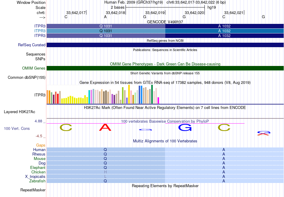Viewport: 284px width, 197px height.
Task: Click the Dog alignment row label
Action: click(x=42, y=163)
